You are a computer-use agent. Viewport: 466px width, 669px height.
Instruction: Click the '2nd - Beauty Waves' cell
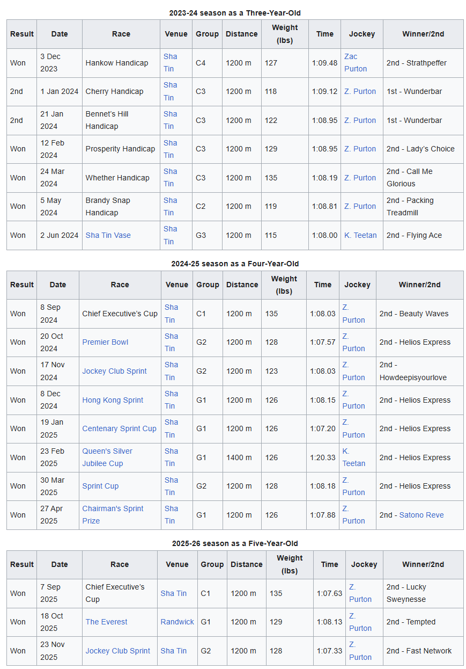419,314
